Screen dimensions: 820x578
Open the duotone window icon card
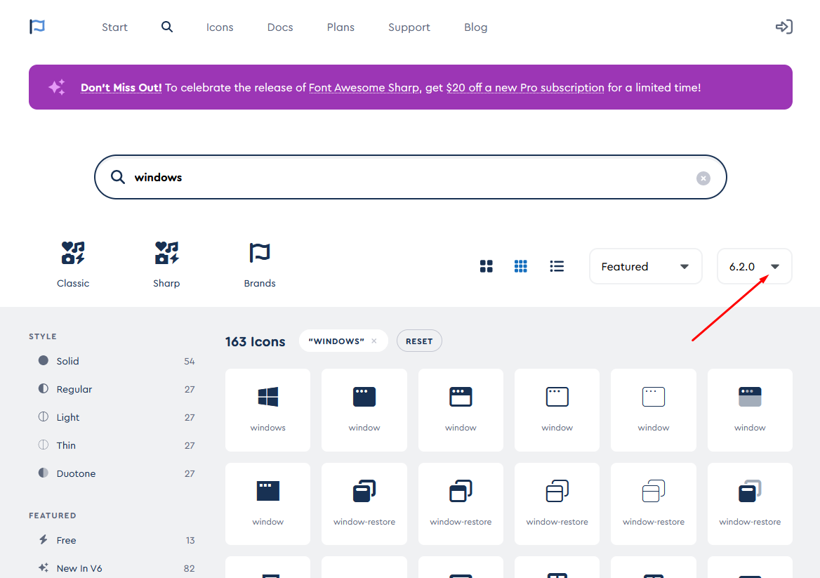click(x=750, y=410)
